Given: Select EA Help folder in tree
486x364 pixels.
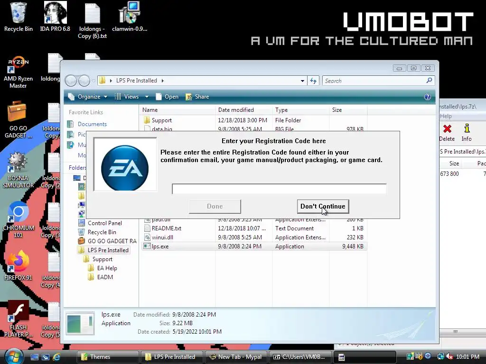Looking at the screenshot, I should pos(107,268).
